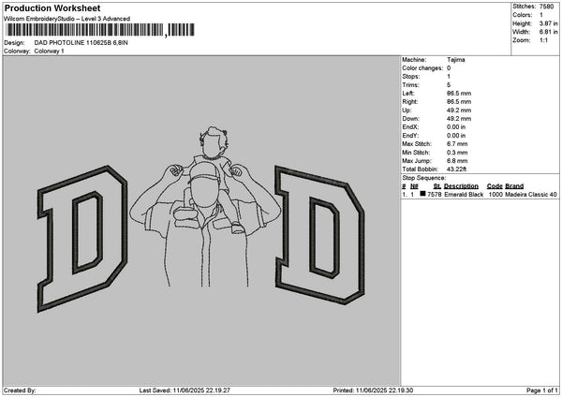Select design name 'DAD PHOTOLINE 110625B 6,8IN'

pos(81,43)
